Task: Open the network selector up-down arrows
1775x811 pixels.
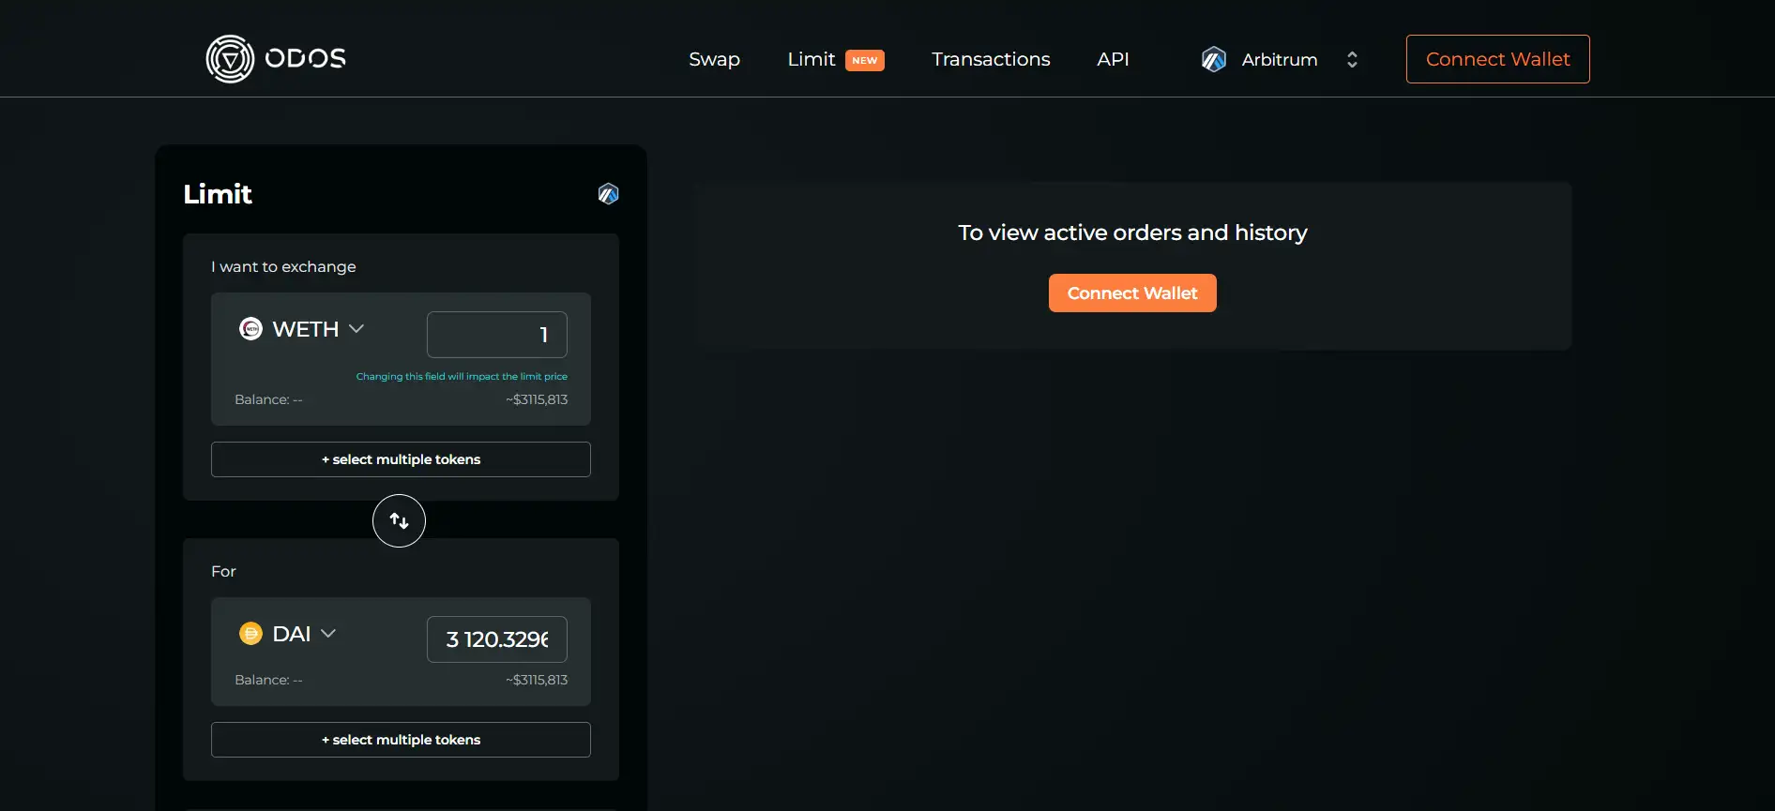Action: (x=1352, y=59)
